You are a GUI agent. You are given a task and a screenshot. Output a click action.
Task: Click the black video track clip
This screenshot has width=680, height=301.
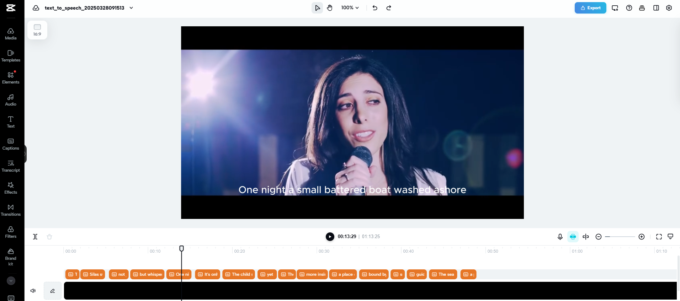pyautogui.click(x=370, y=291)
